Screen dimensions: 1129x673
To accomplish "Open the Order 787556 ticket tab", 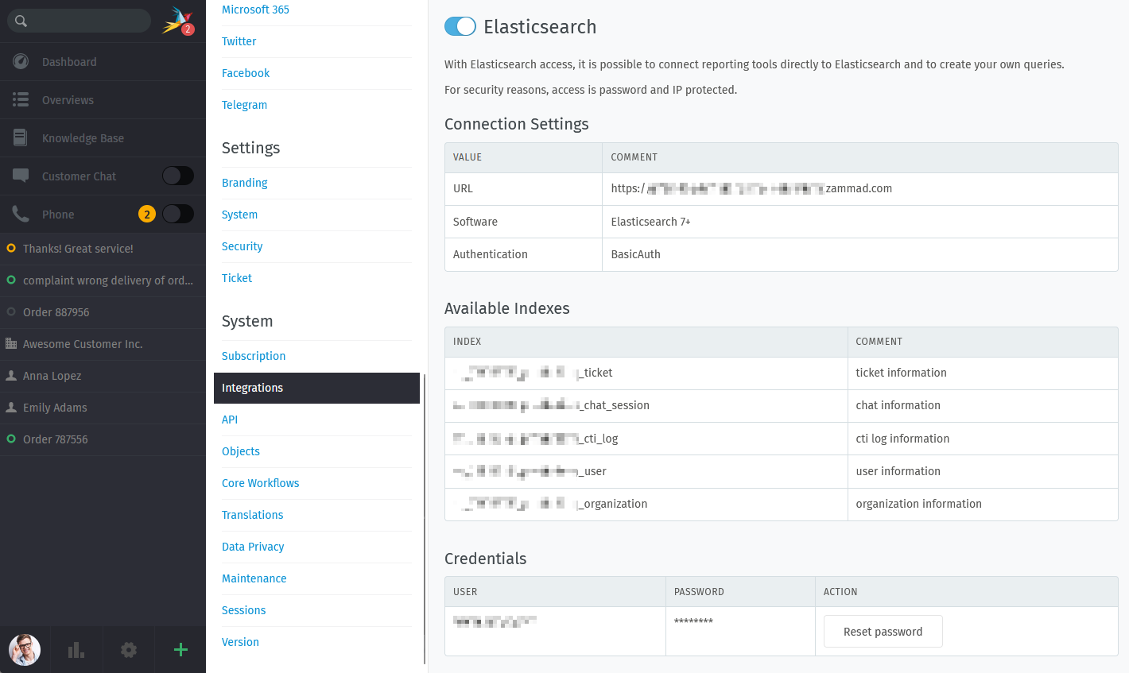I will pos(103,439).
